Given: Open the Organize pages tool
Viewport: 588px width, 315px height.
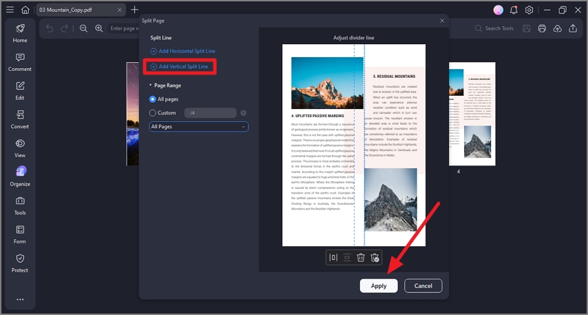Looking at the screenshot, I should [20, 177].
